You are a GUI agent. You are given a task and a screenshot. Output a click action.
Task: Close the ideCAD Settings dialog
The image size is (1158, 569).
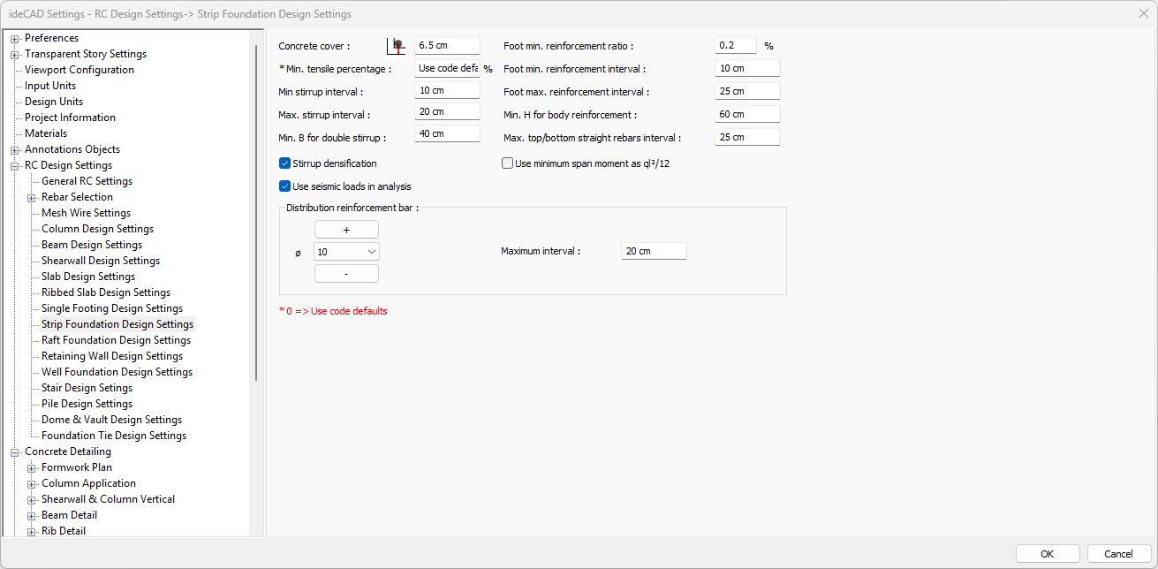coord(1143,13)
